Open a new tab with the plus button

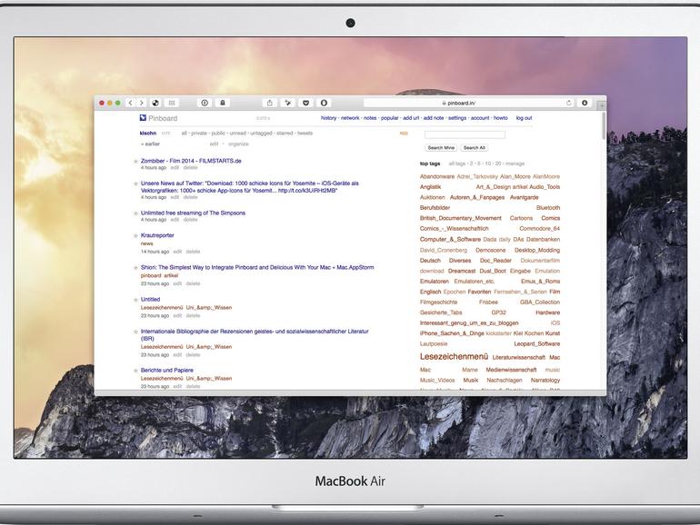click(601, 105)
